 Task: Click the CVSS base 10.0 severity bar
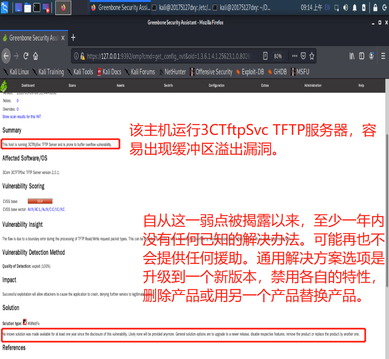[40, 201]
